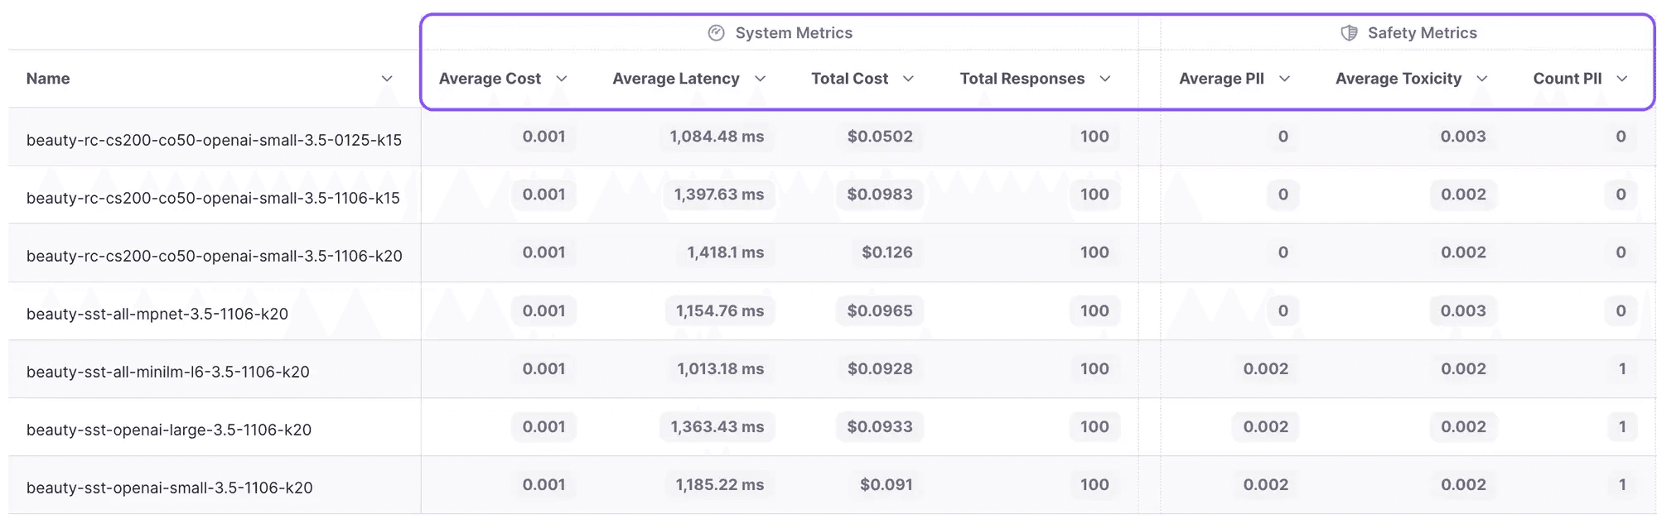This screenshot has height=529, width=1657.
Task: Open the Count PII column chevron
Action: tap(1622, 79)
